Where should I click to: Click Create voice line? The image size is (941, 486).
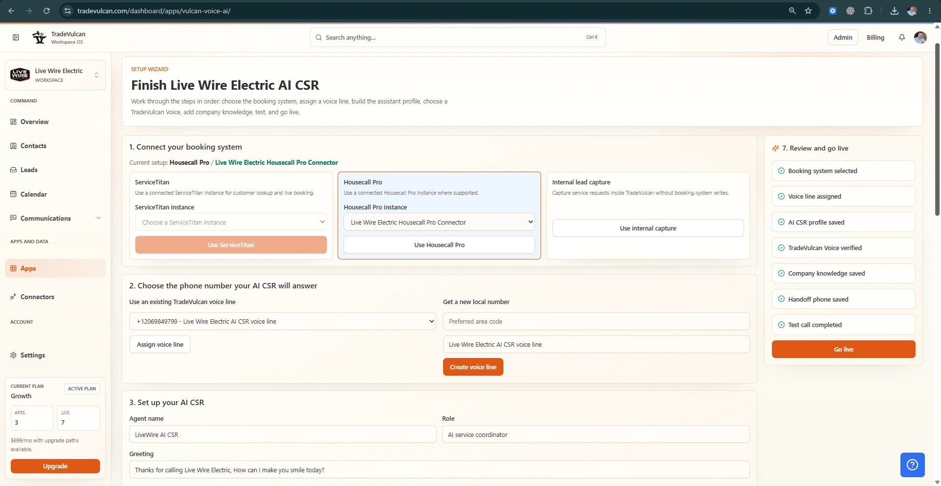coord(473,367)
